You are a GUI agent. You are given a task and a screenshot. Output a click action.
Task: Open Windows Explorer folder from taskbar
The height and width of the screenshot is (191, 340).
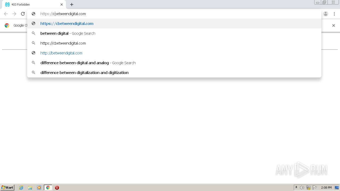tap(30, 188)
